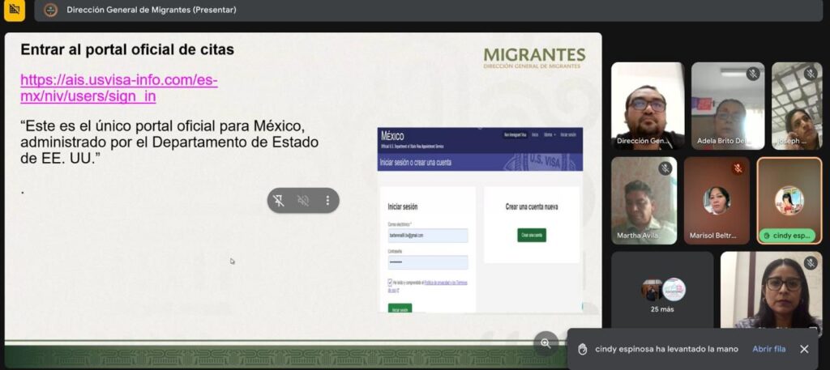Dismiss the raised hand notification
The image size is (830, 370).
coord(804,349)
